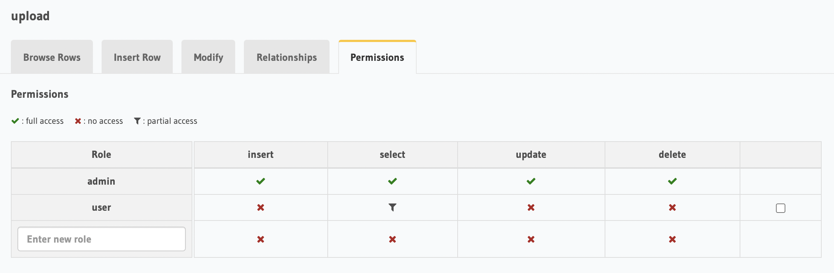Click new role's update cross icon
Screen dimensions: 834x273
531,239
